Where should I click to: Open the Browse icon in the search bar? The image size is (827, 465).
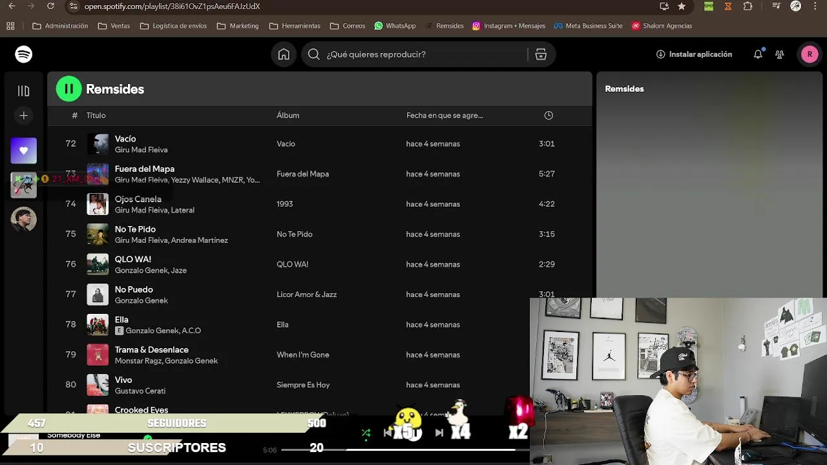coord(541,54)
